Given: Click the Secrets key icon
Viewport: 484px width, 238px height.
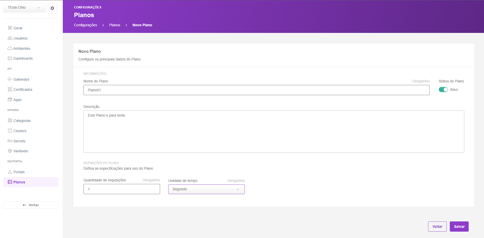Looking at the screenshot, I should pos(10,141).
